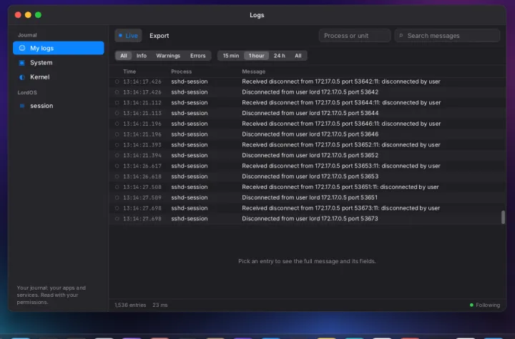The height and width of the screenshot is (339, 515).
Task: Minimize the Logs window
Action: 28,15
